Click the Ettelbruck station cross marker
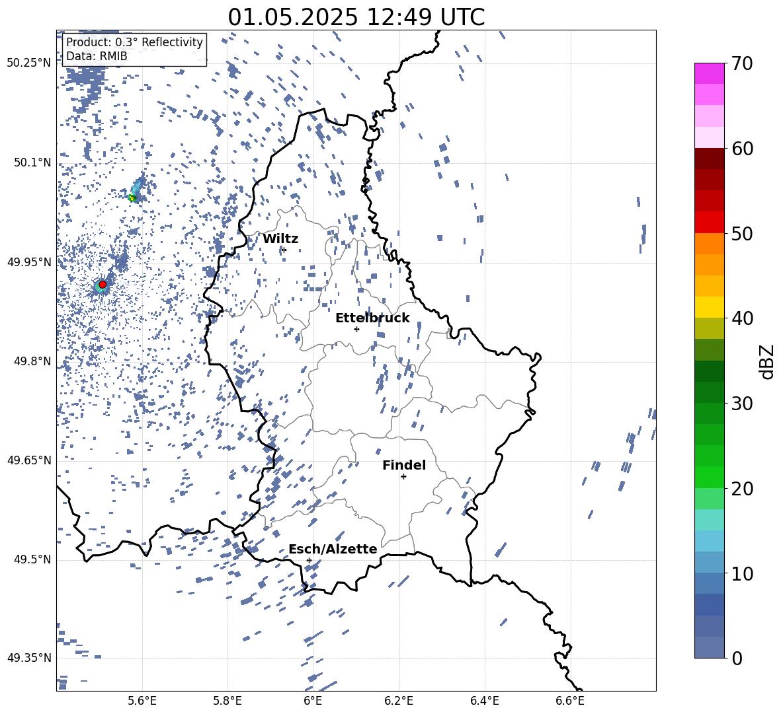The width and height of the screenshot is (783, 714). point(356,329)
